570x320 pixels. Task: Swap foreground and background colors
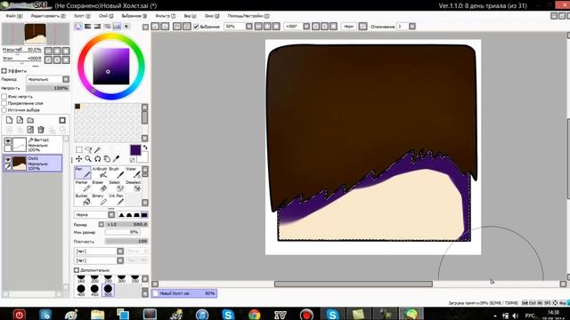pos(145,148)
